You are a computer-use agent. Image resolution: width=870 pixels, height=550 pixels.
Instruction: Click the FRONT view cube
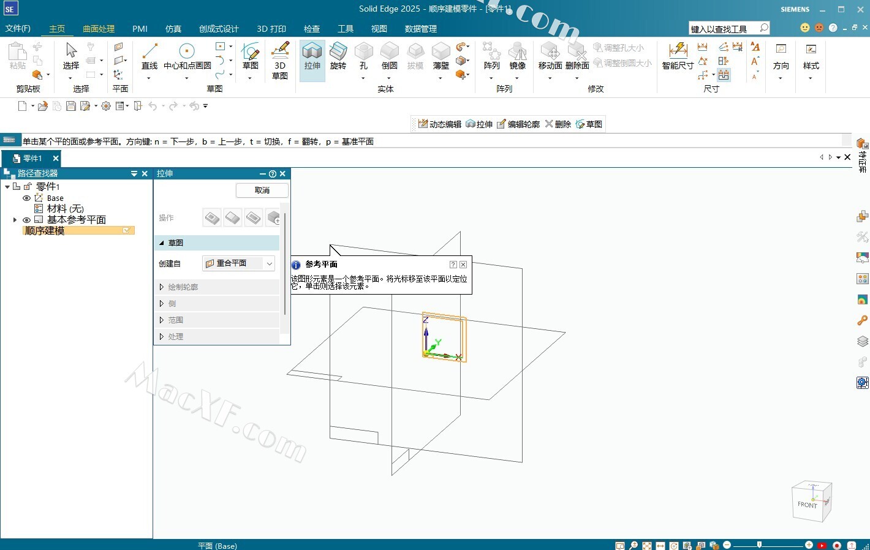click(x=811, y=502)
